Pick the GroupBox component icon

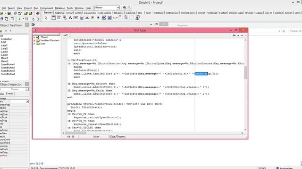point(120,18)
